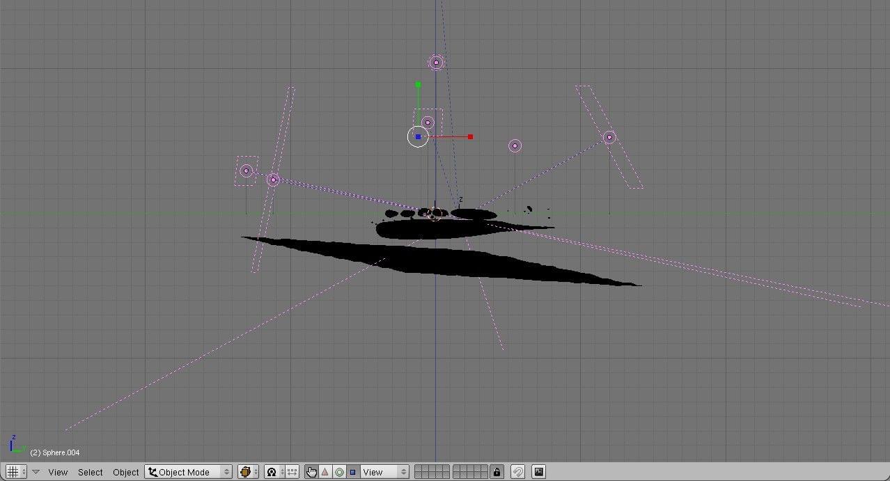Select the scale manipulator square icon
This screenshot has height=481, width=890.
[x=352, y=472]
